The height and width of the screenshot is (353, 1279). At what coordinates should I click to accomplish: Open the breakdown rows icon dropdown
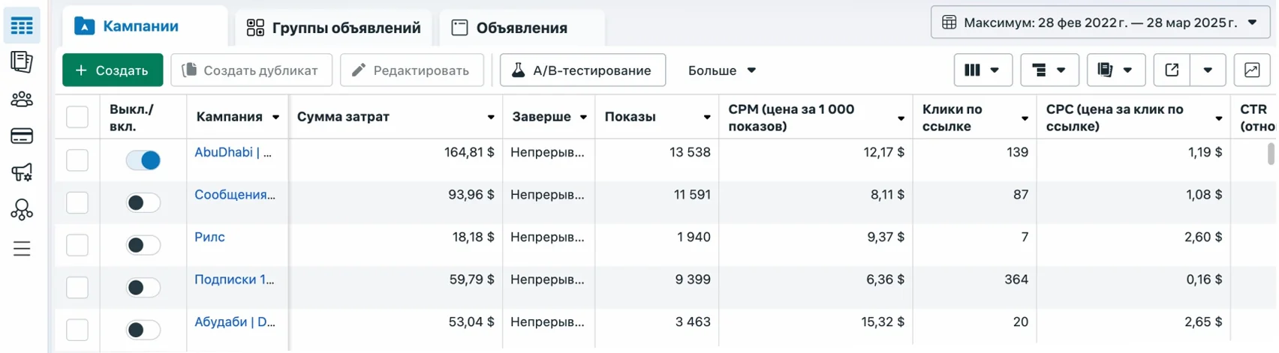(x=1049, y=70)
